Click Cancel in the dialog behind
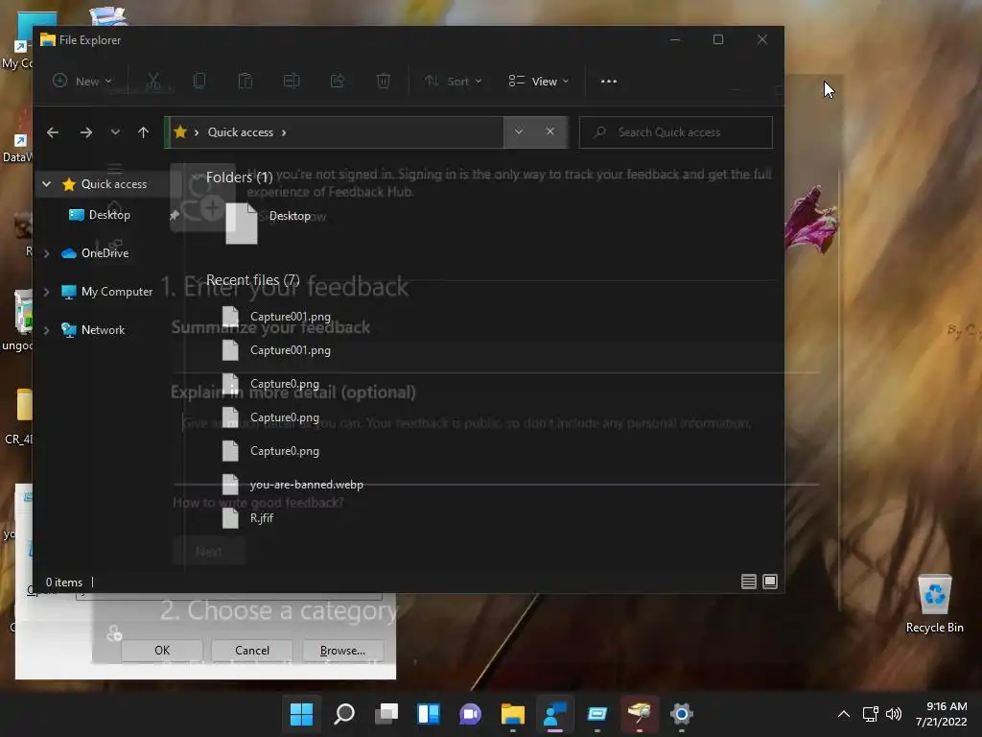This screenshot has height=737, width=982. tap(252, 651)
